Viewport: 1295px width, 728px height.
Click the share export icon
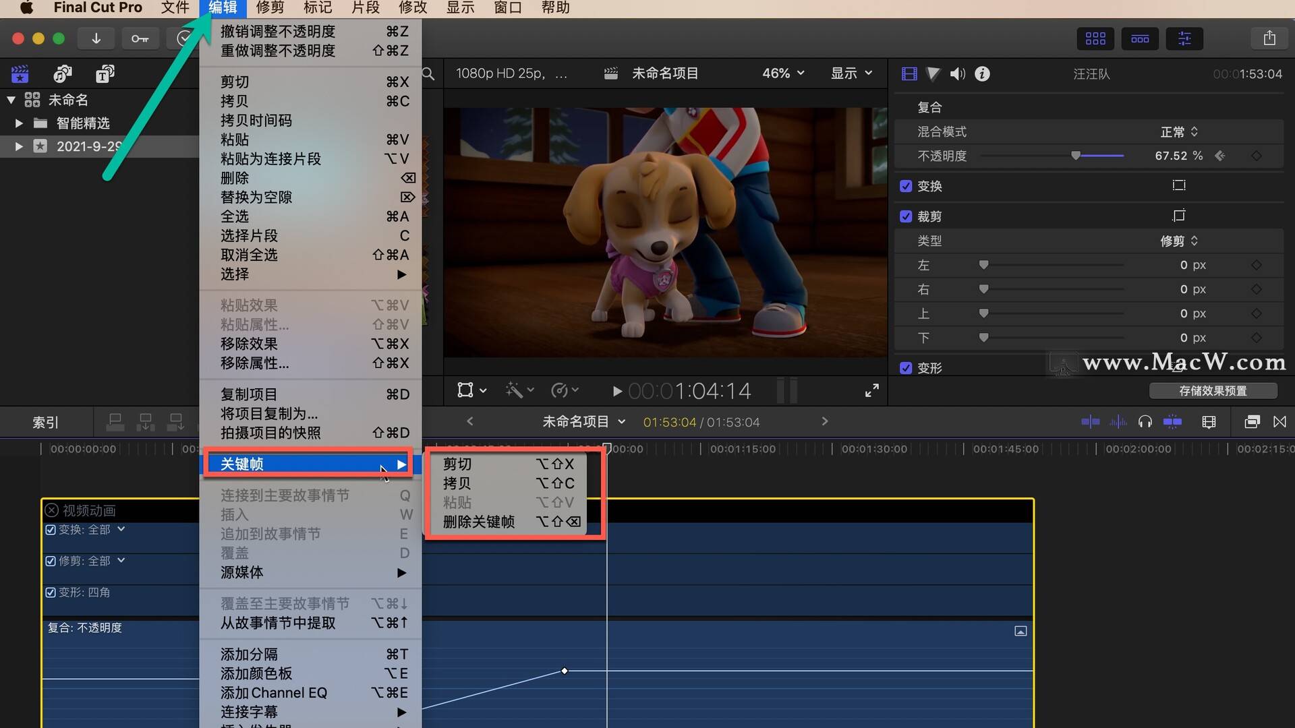point(1269,38)
